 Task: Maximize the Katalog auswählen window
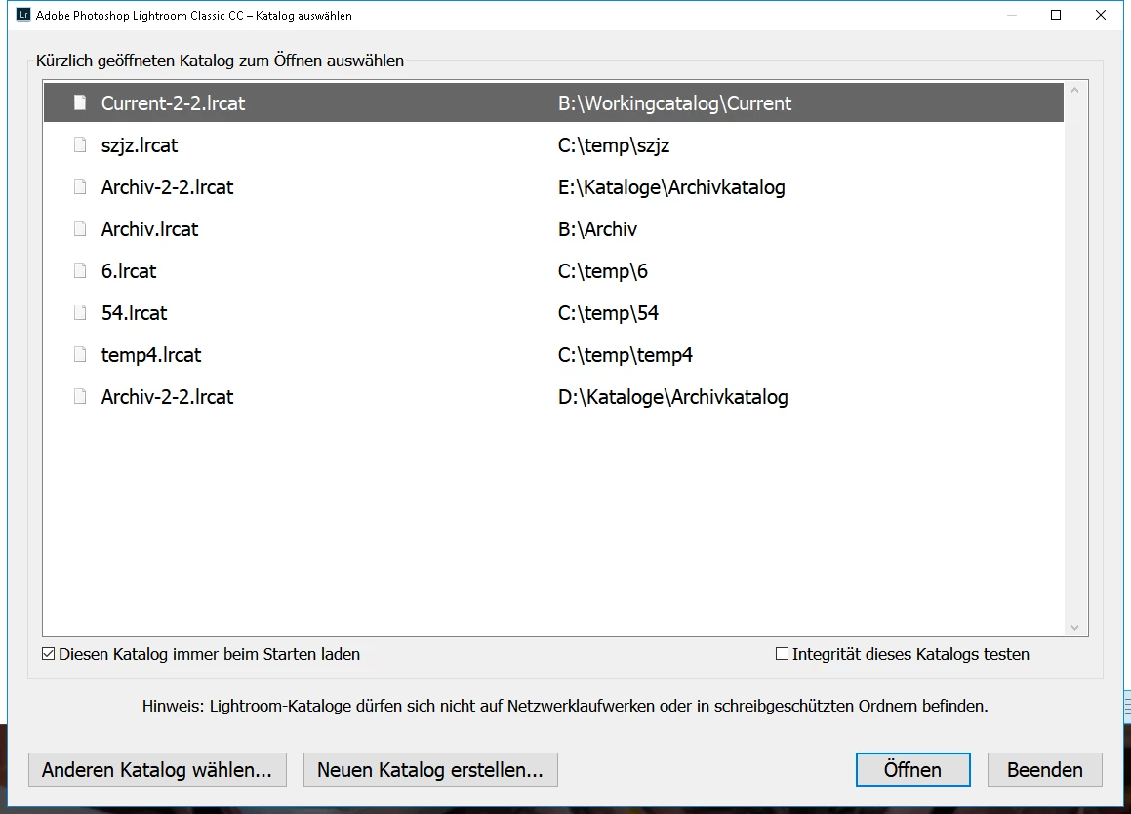[1056, 15]
